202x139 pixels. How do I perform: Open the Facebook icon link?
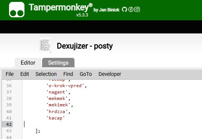pos(131,9)
